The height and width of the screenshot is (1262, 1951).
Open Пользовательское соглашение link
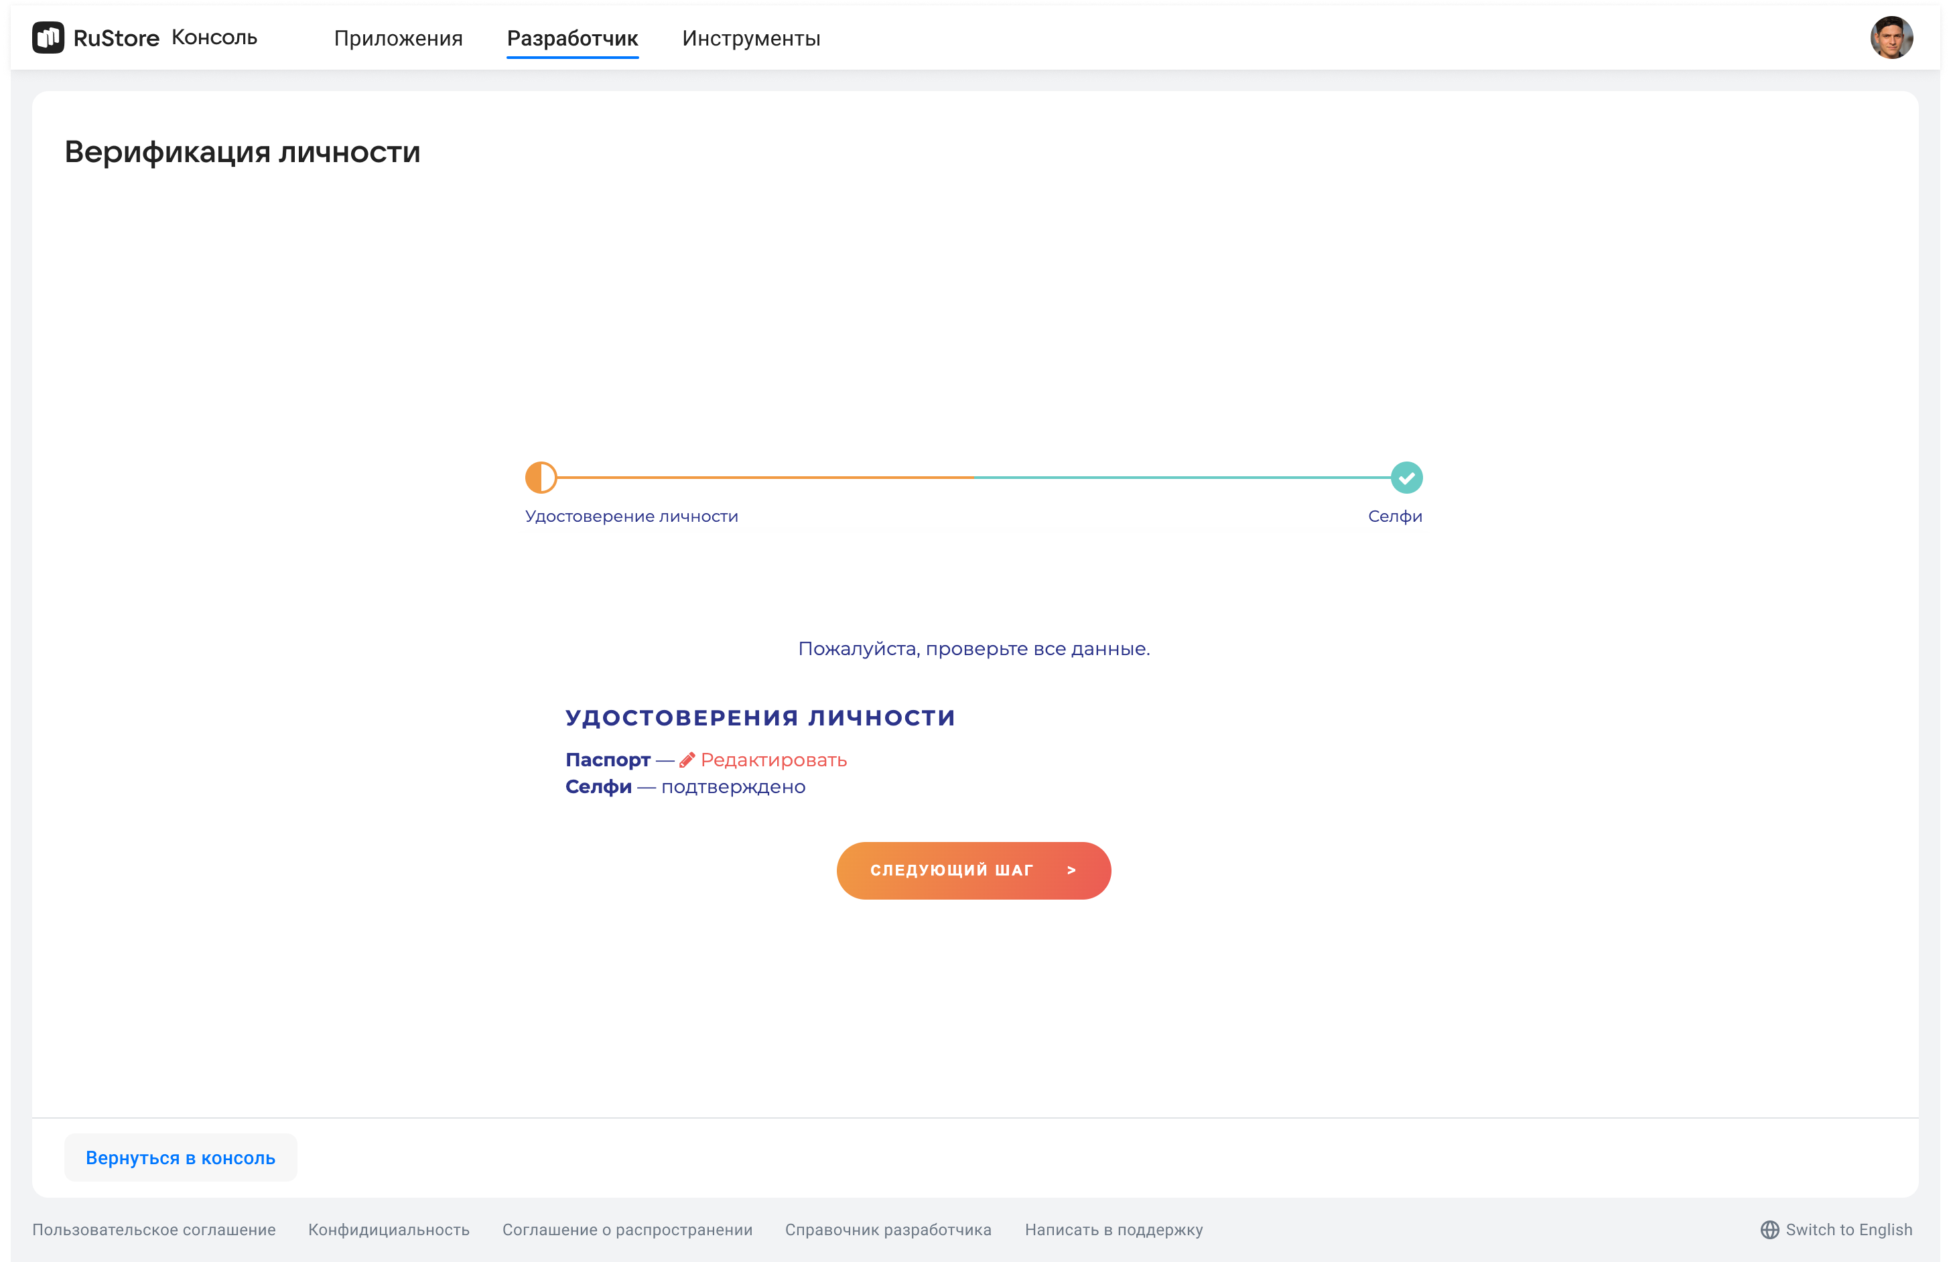(x=154, y=1230)
